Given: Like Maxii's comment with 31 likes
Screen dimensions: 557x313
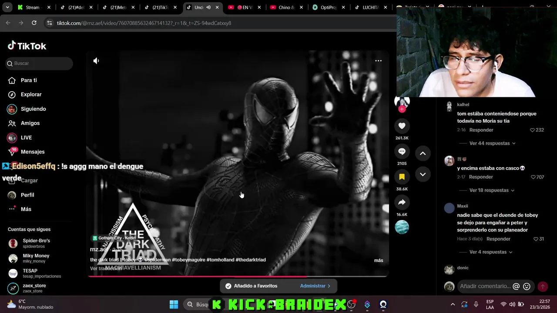Looking at the screenshot, I should (x=539, y=239).
